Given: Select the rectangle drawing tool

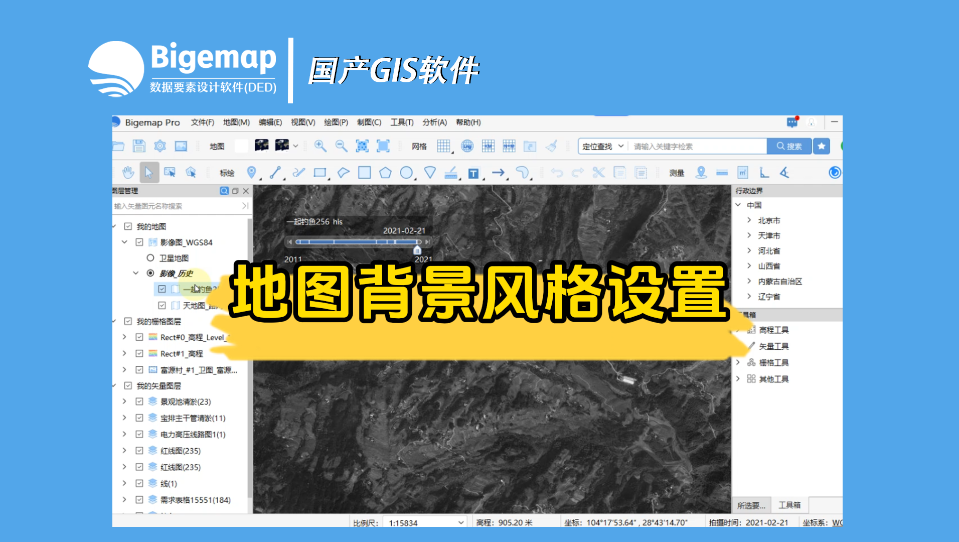Looking at the screenshot, I should click(321, 172).
